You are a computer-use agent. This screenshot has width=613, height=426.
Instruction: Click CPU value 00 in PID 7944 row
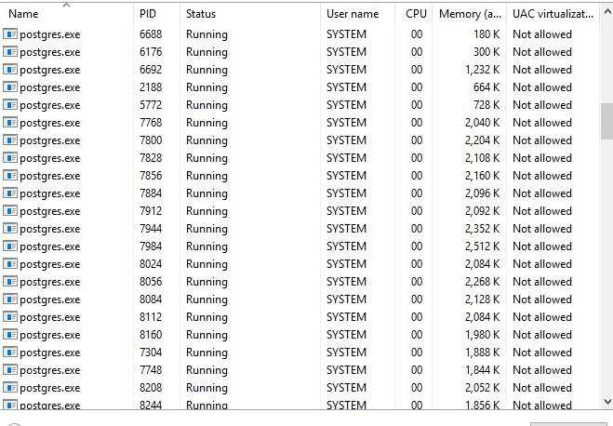pos(417,228)
